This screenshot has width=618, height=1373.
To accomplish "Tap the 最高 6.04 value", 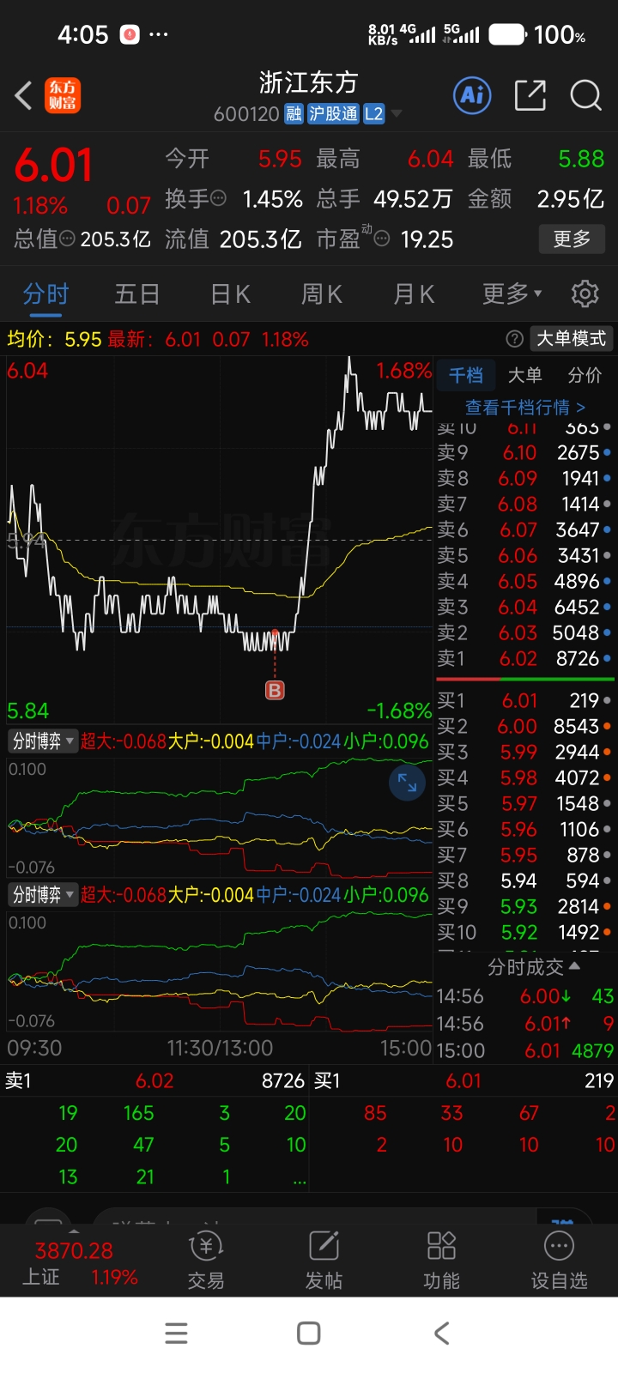I will point(430,159).
